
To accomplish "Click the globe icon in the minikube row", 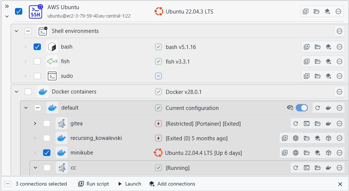I will tap(296, 153).
